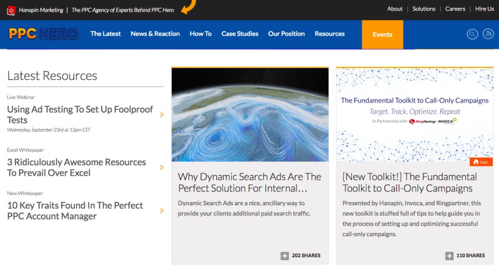The height and width of the screenshot is (275, 499).
Task: Click plus icon beside 202 Shares
Action: tap(284, 256)
